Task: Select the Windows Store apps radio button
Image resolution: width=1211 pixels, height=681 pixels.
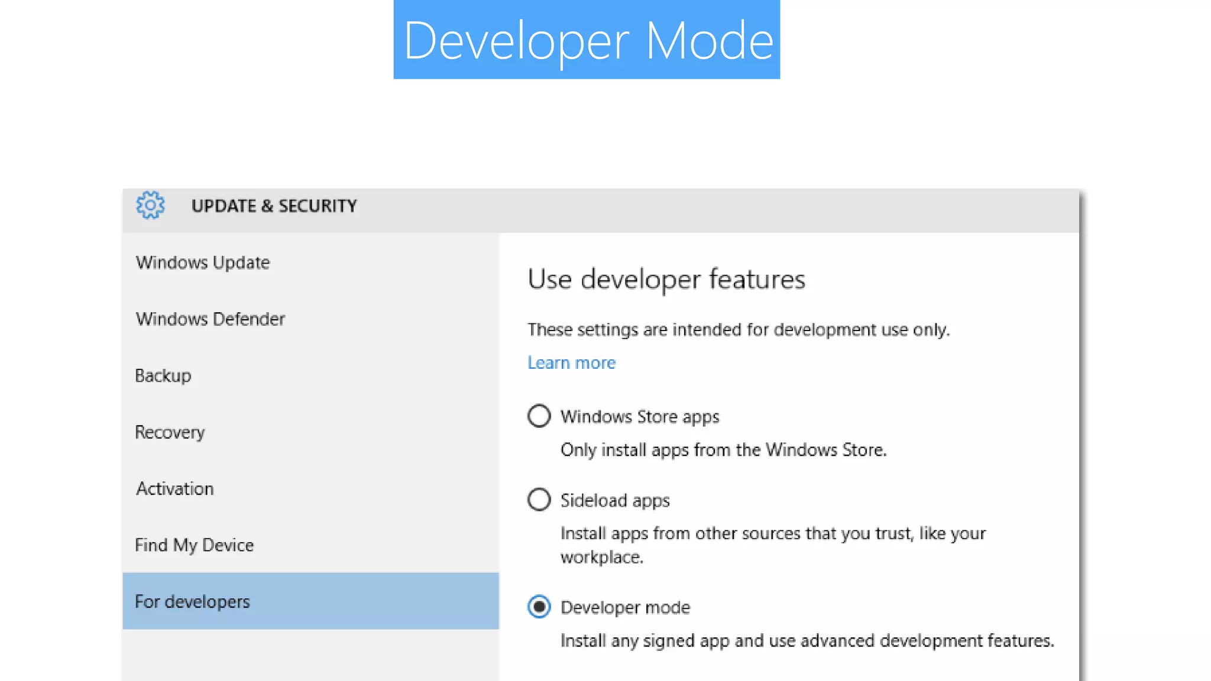Action: tap(539, 416)
